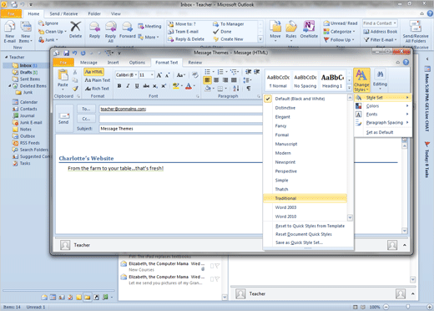Expand the Paragraph Spacing submenu
The height and width of the screenshot is (311, 434).
click(382, 123)
